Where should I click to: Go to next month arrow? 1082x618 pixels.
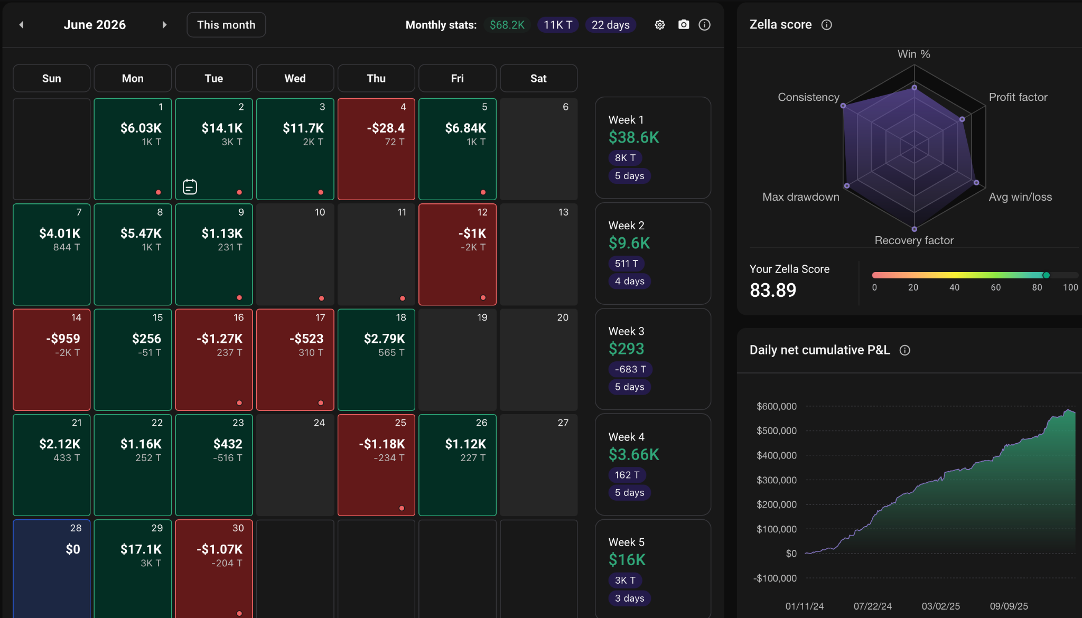pyautogui.click(x=164, y=25)
